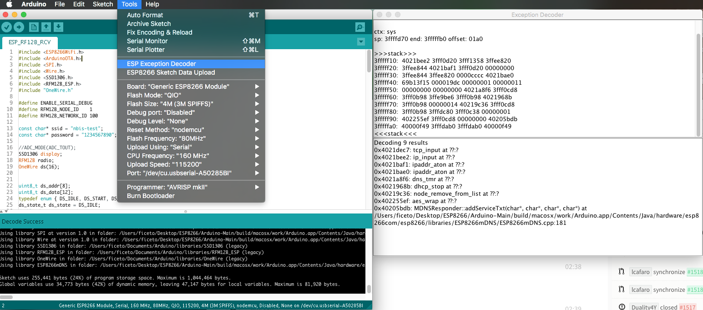Click the tcp_input decoded result line

point(416,150)
